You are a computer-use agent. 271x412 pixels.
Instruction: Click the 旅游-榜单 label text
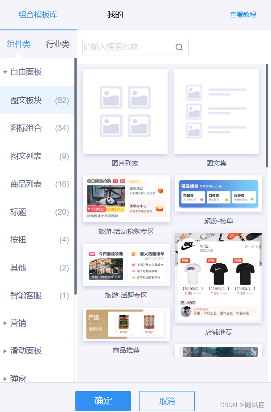218,221
